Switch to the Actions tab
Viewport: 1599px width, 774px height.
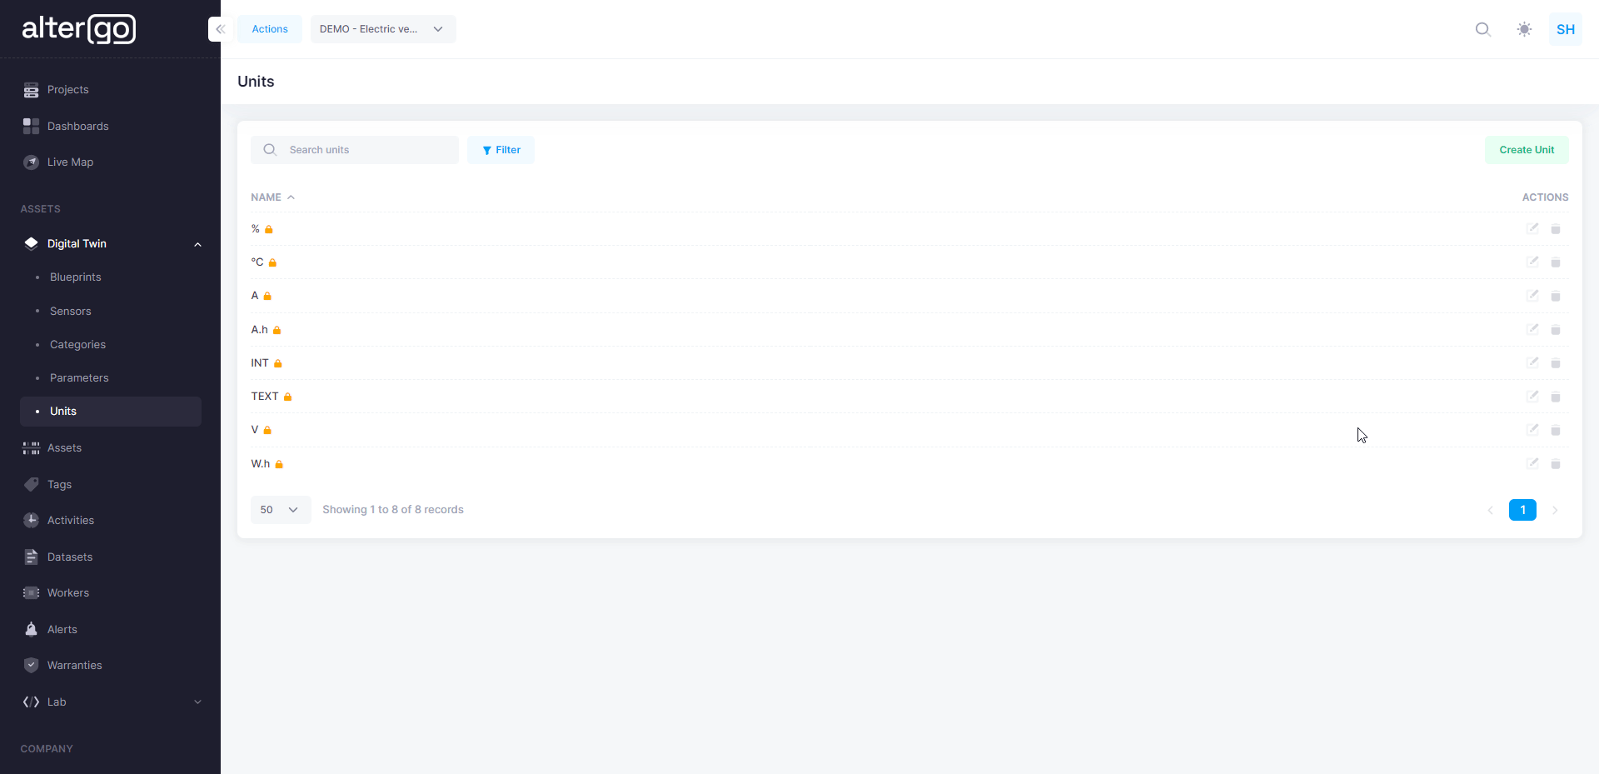(x=269, y=28)
